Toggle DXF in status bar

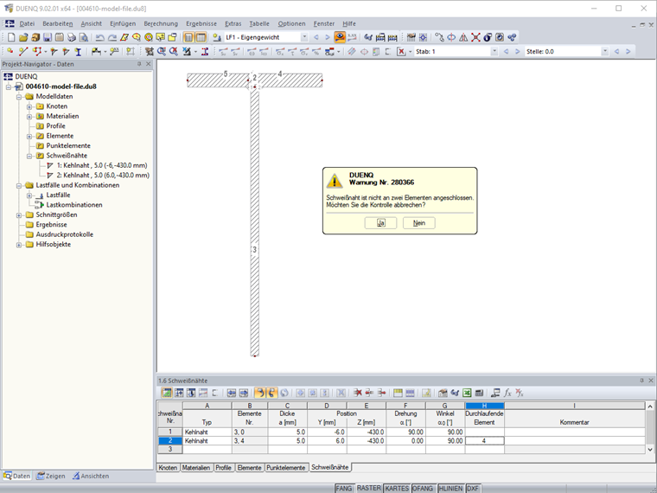click(473, 489)
